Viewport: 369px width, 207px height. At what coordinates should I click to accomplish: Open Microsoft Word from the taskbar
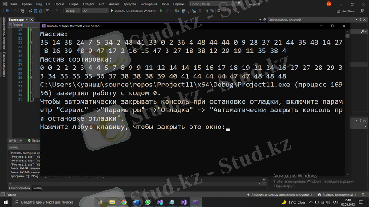(x=136, y=202)
